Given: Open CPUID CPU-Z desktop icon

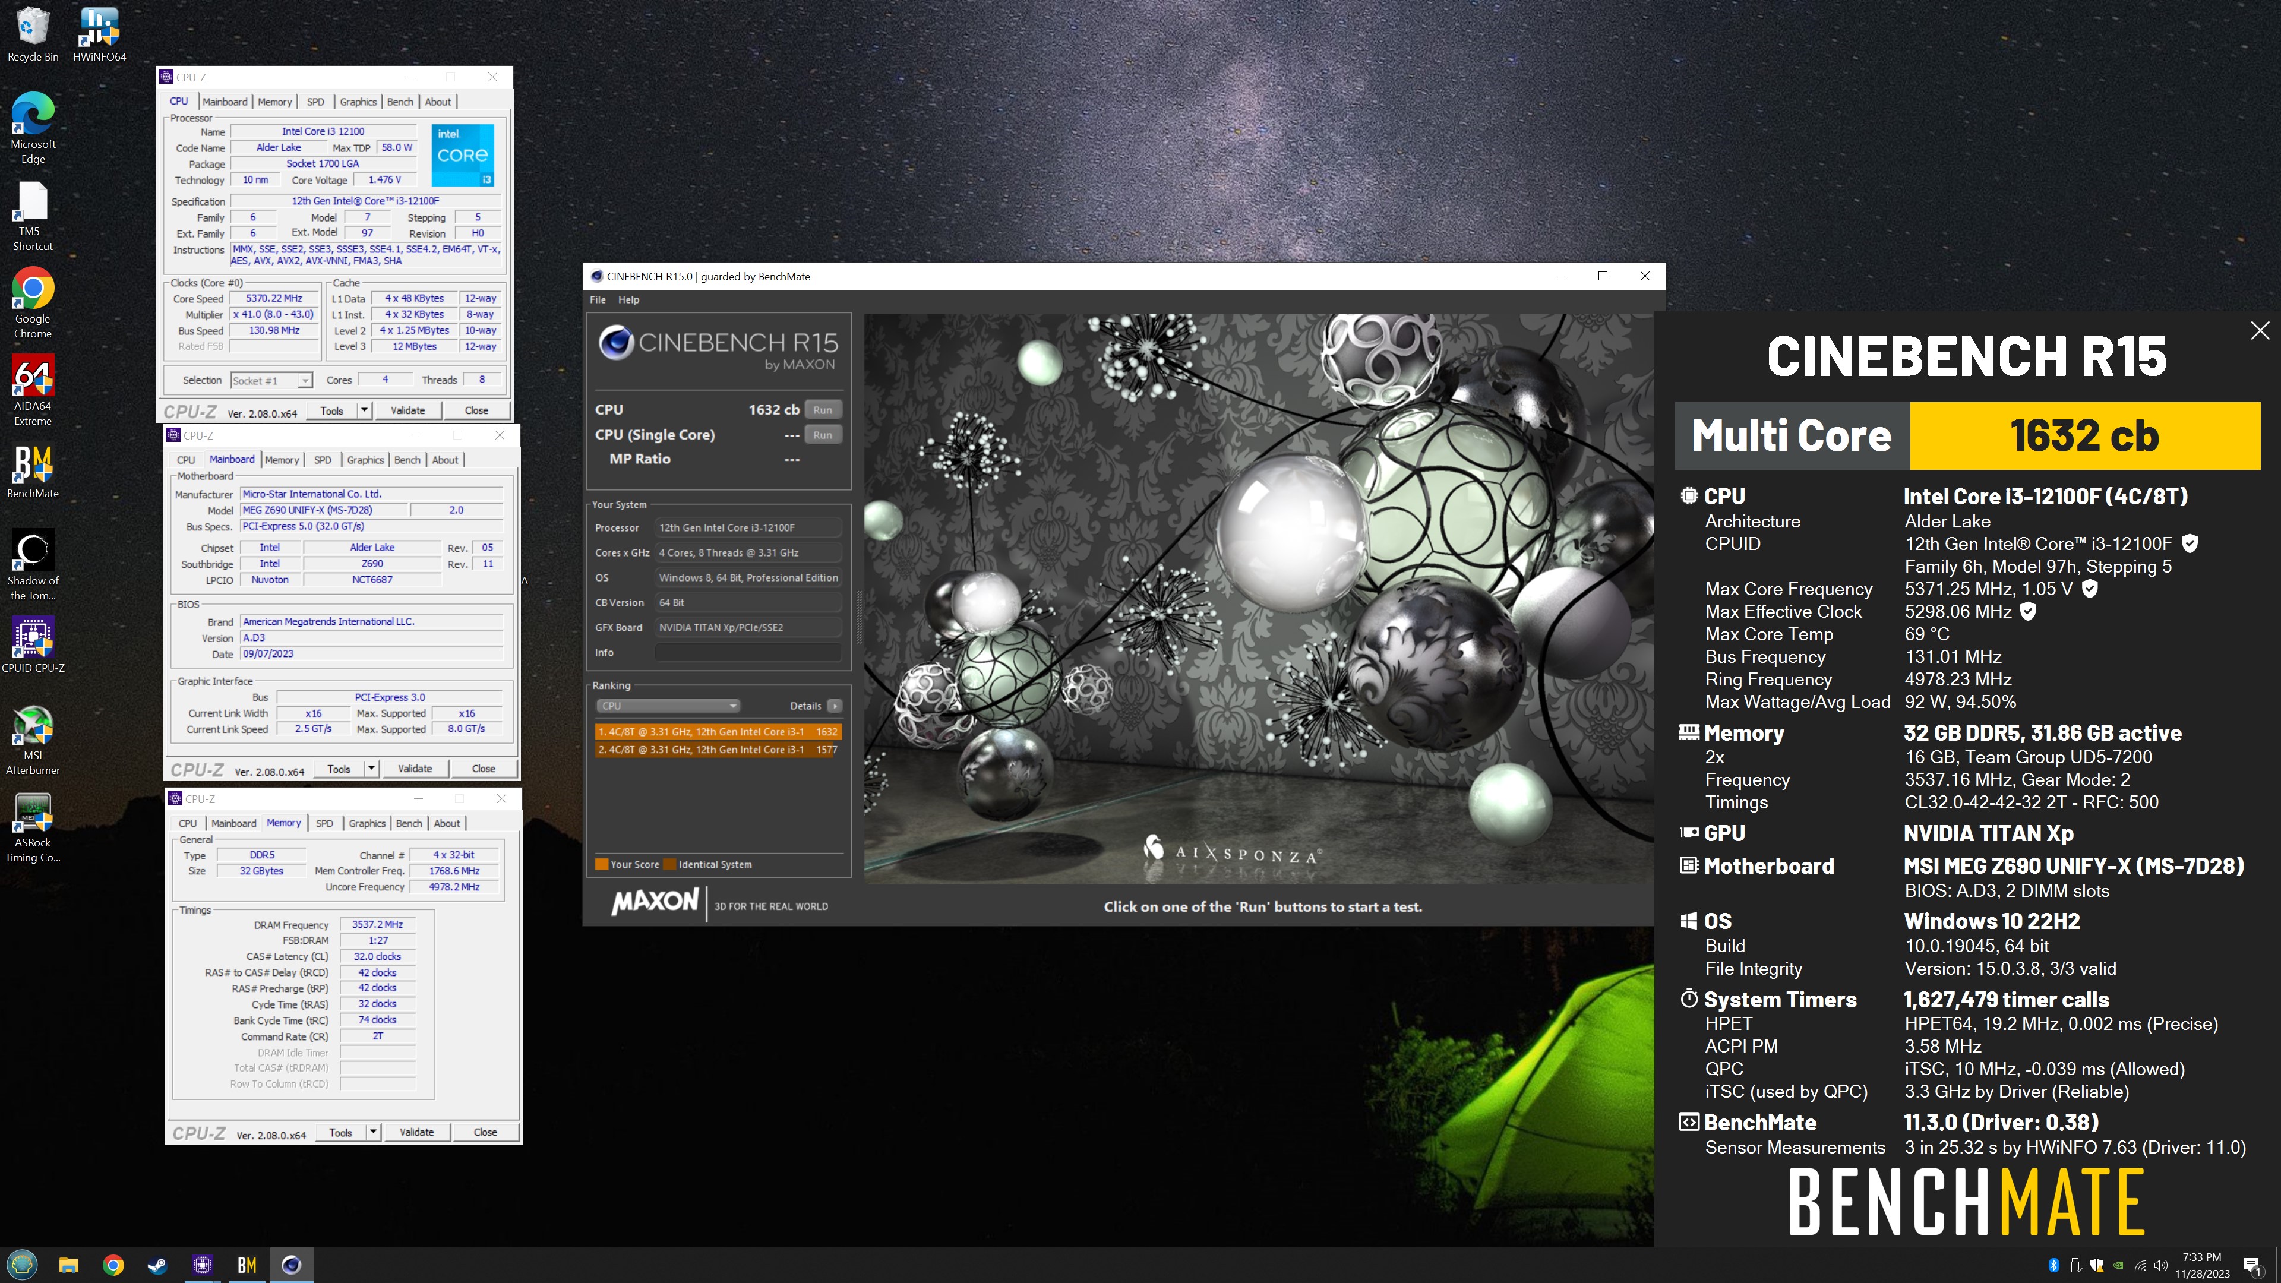Looking at the screenshot, I should (x=33, y=646).
